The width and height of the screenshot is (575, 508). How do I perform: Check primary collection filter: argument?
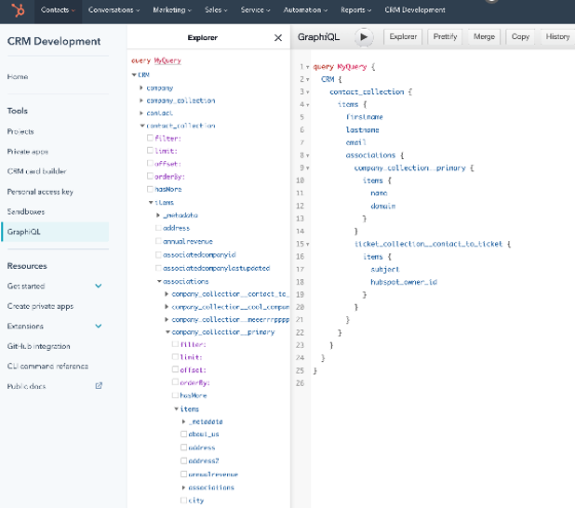(x=175, y=344)
